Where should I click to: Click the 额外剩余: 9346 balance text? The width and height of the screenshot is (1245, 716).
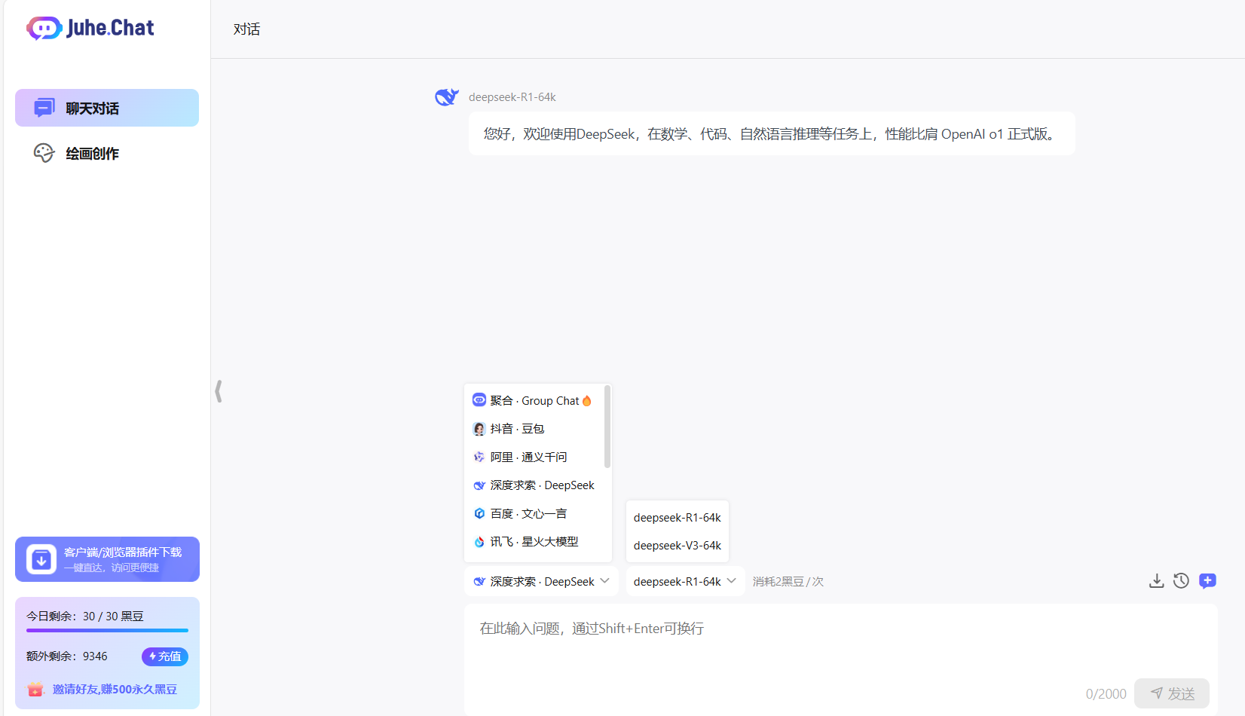pos(67,656)
